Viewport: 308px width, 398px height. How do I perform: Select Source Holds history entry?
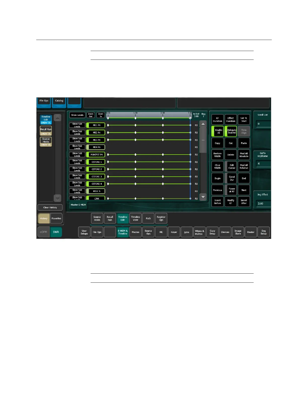click(x=46, y=142)
